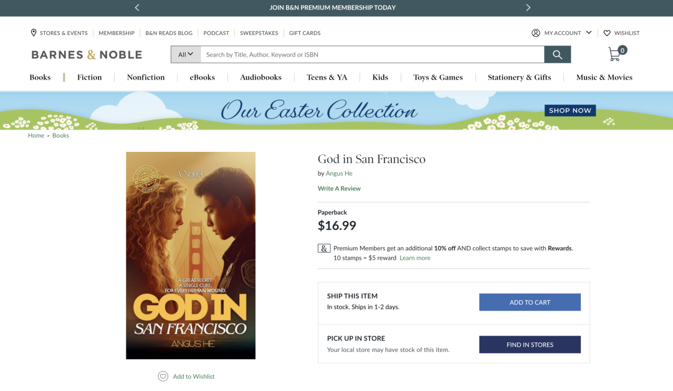
Task: Open the All search category dropdown
Action: 186,55
